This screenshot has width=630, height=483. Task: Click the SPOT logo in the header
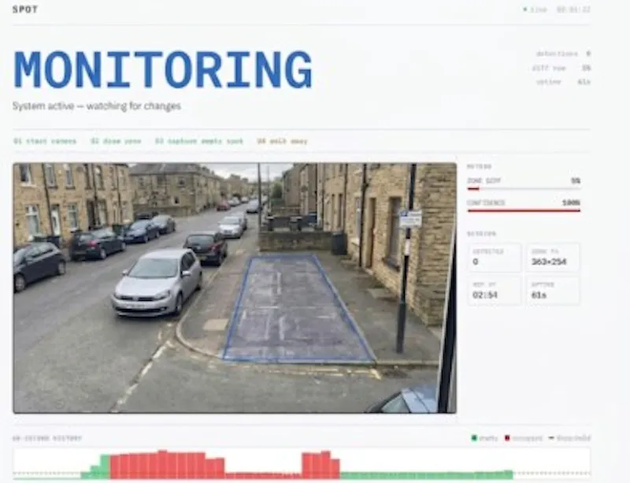click(25, 9)
